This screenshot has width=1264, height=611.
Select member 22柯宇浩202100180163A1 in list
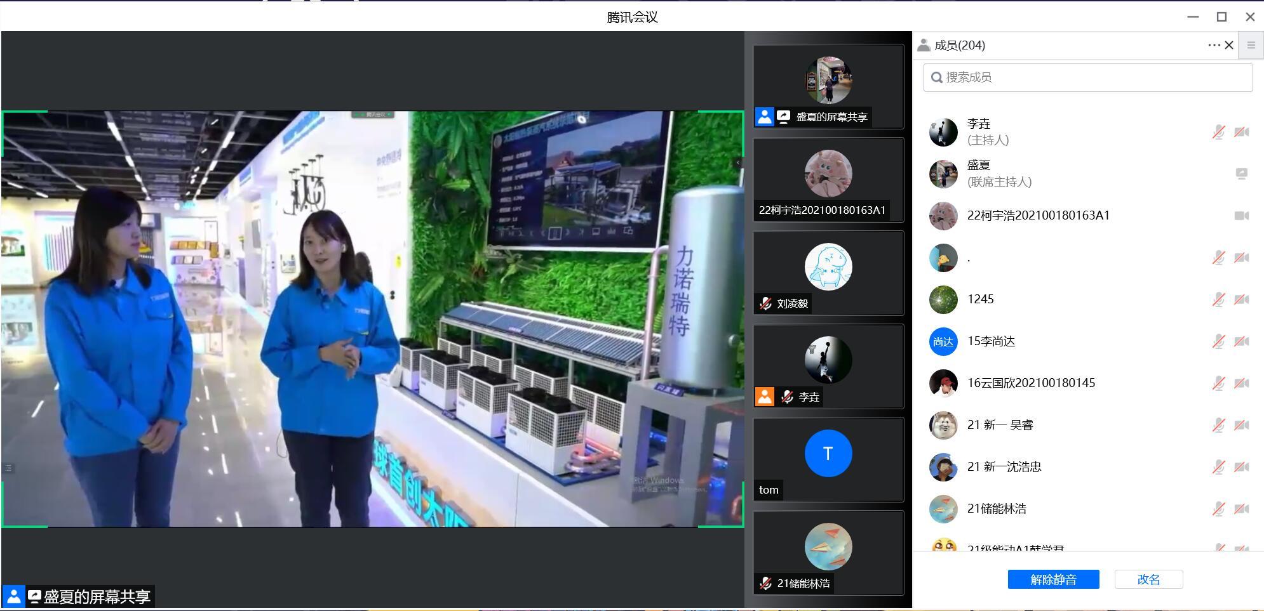(x=1088, y=216)
